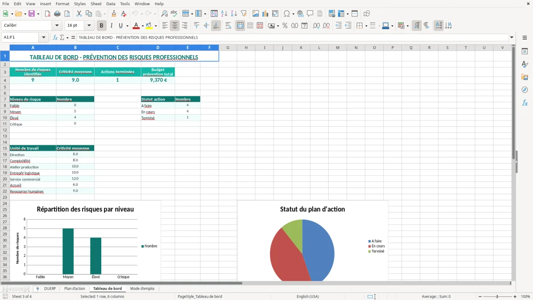Image resolution: width=533 pixels, height=300 pixels.
Task: Apply red font color swatch
Action: (x=136, y=26)
